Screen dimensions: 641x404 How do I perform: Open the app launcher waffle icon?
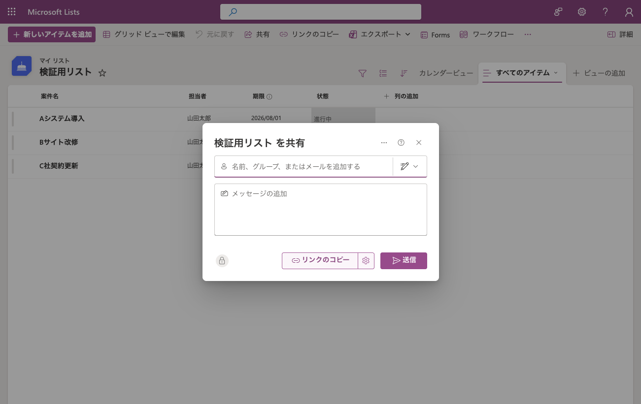click(12, 12)
